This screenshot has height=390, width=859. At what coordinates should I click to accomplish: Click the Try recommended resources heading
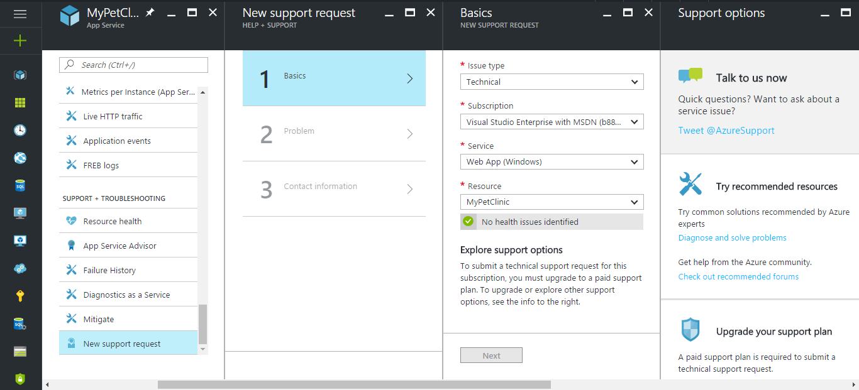777,187
